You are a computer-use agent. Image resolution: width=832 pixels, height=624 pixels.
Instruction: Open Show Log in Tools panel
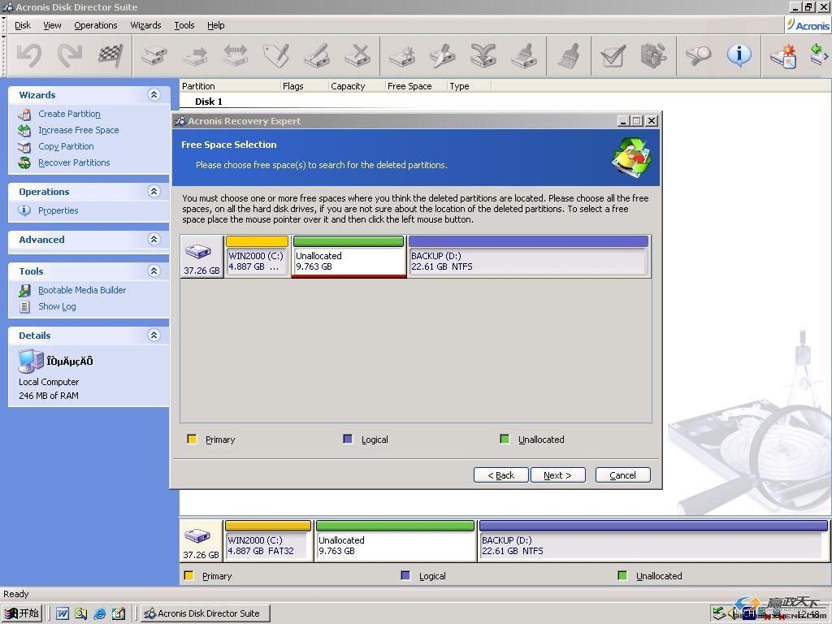pos(57,306)
